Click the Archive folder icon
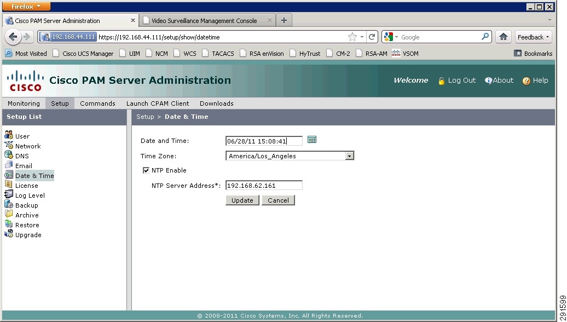The image size is (567, 322). [x=9, y=214]
